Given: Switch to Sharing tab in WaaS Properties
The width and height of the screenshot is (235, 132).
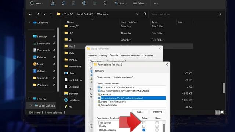Looking at the screenshot, I should [103, 55].
